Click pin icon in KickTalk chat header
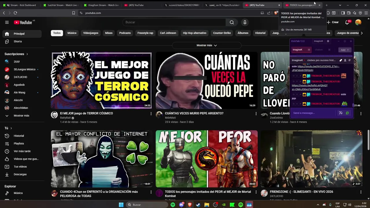The height and width of the screenshot is (208, 370). pos(349,60)
